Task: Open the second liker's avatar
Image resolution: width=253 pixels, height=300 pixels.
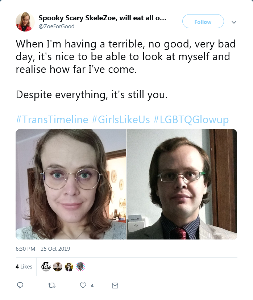Action: tap(58, 266)
